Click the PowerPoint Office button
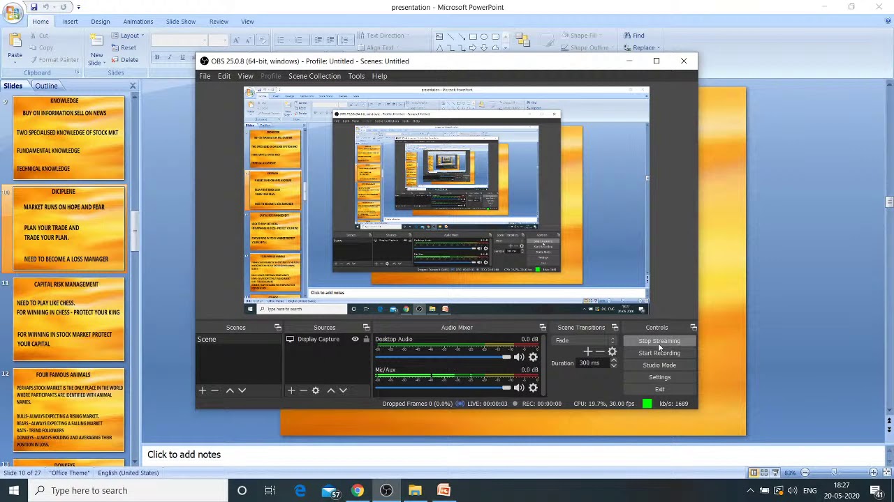894x502 pixels. click(x=13, y=13)
